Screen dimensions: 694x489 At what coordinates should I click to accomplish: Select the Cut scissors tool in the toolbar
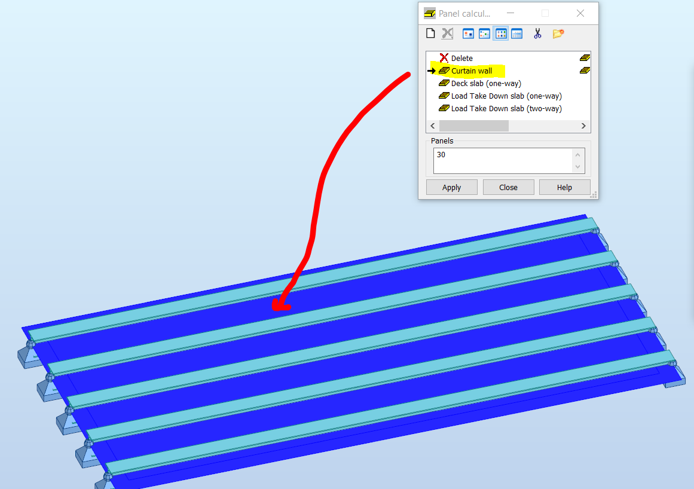[x=537, y=33]
